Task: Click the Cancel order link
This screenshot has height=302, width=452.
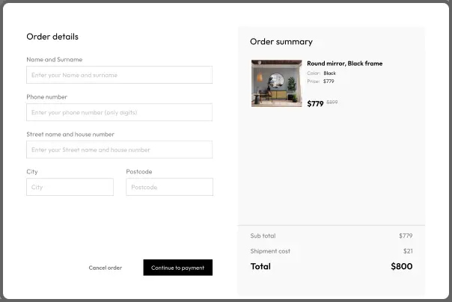Action: coord(106,268)
